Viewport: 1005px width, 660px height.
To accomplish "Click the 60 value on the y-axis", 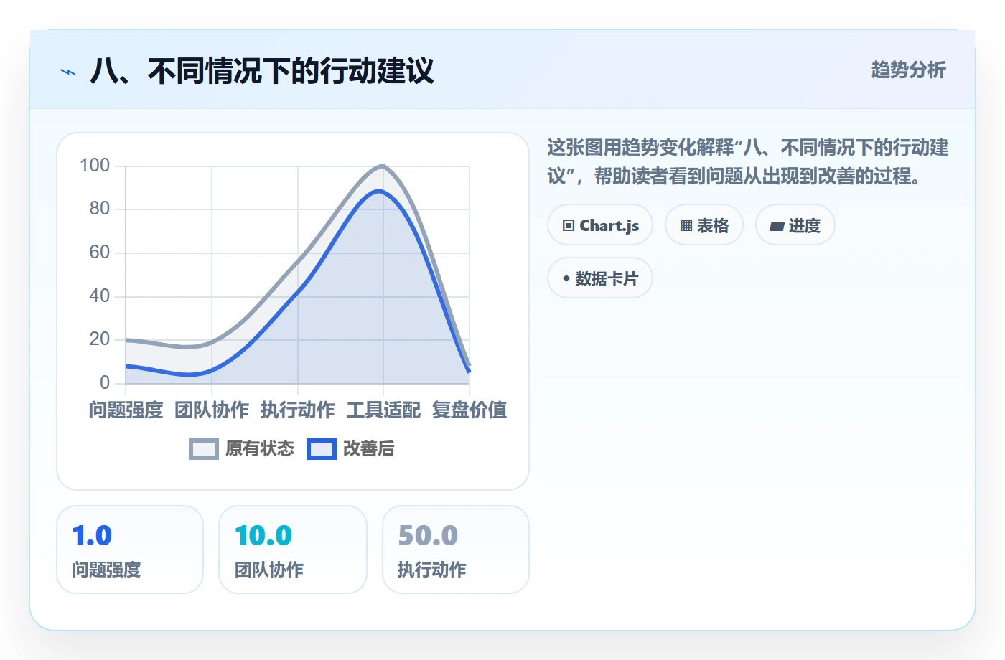I will 100,253.
